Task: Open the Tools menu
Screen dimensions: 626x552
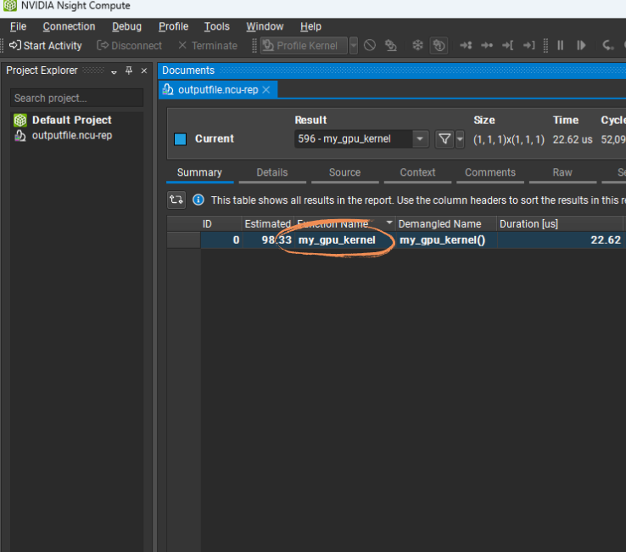Action: (217, 26)
